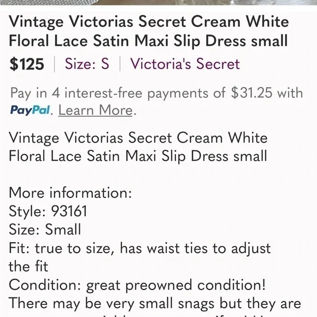The height and width of the screenshot is (317, 317).
Task: Click the Fit: true to size line
Action: 140,248
